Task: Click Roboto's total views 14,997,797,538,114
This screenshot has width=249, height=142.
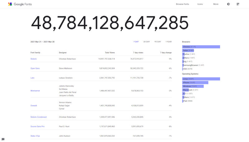Action: (106, 59)
